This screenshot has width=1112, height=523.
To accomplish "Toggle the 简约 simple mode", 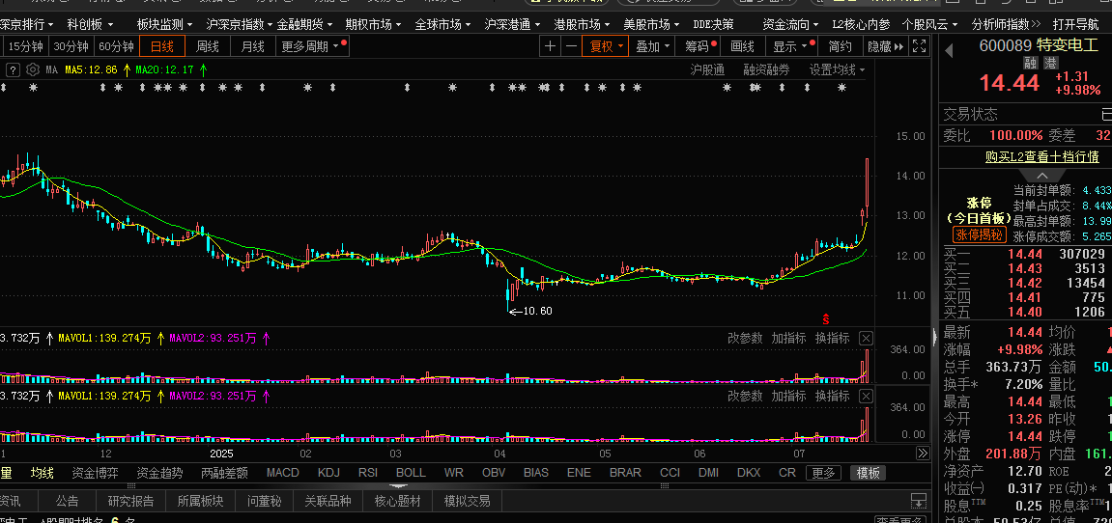I will pyautogui.click(x=840, y=46).
